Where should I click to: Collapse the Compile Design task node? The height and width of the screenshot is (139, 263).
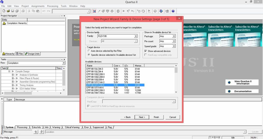click(x=10, y=72)
